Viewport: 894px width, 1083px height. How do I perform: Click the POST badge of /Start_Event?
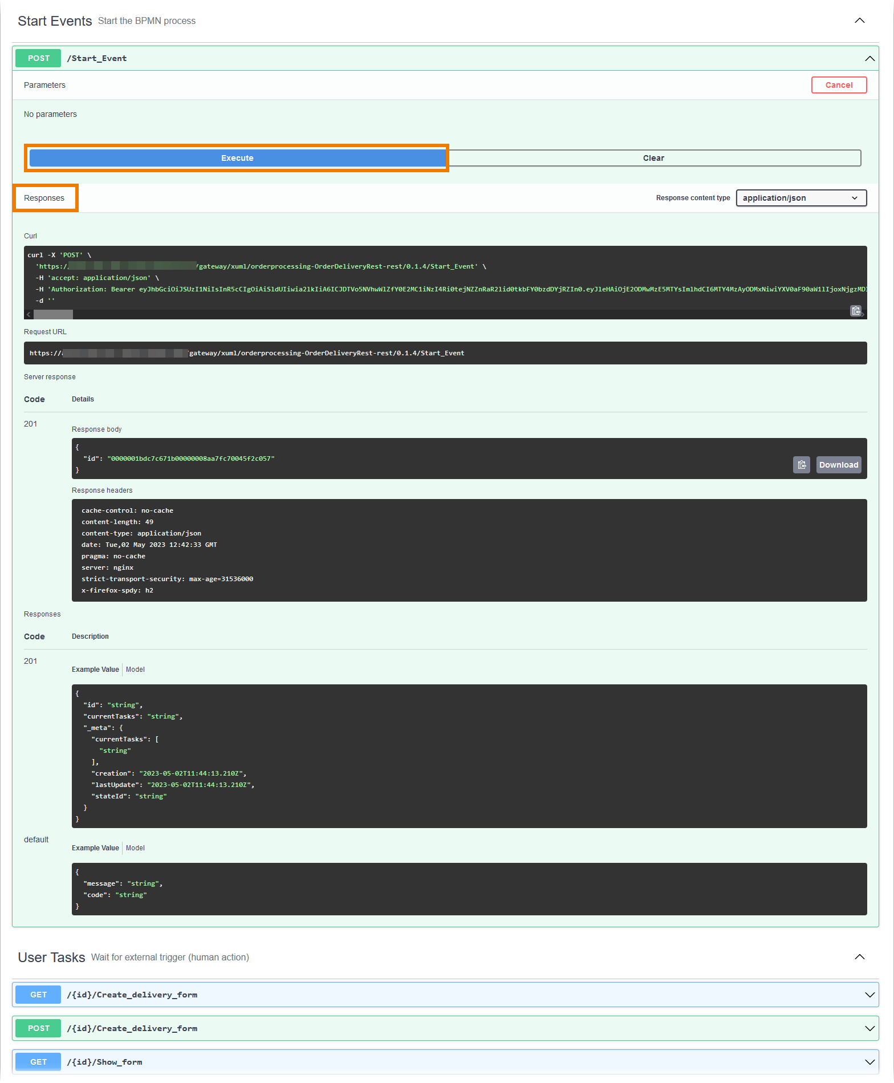[38, 58]
